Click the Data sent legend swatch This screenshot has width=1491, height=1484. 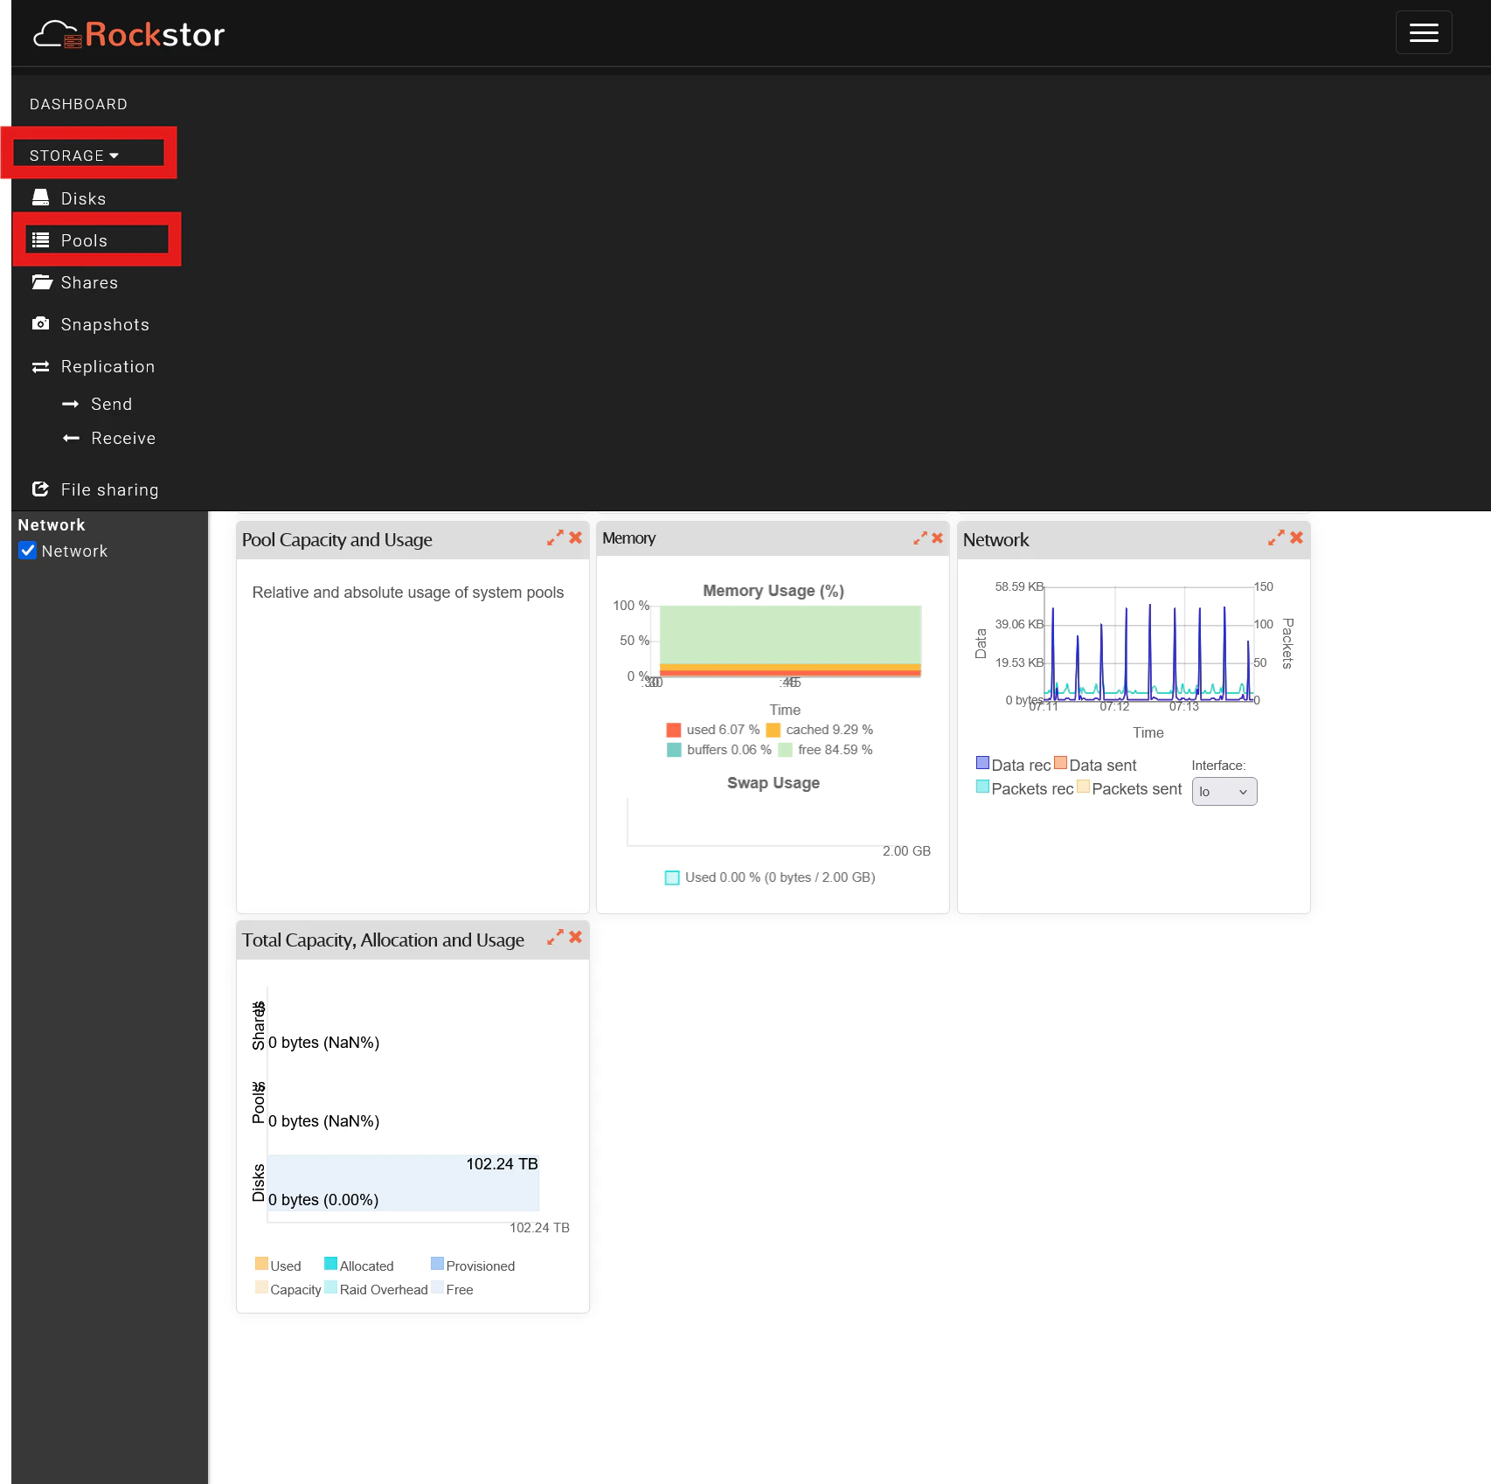click(x=1061, y=763)
